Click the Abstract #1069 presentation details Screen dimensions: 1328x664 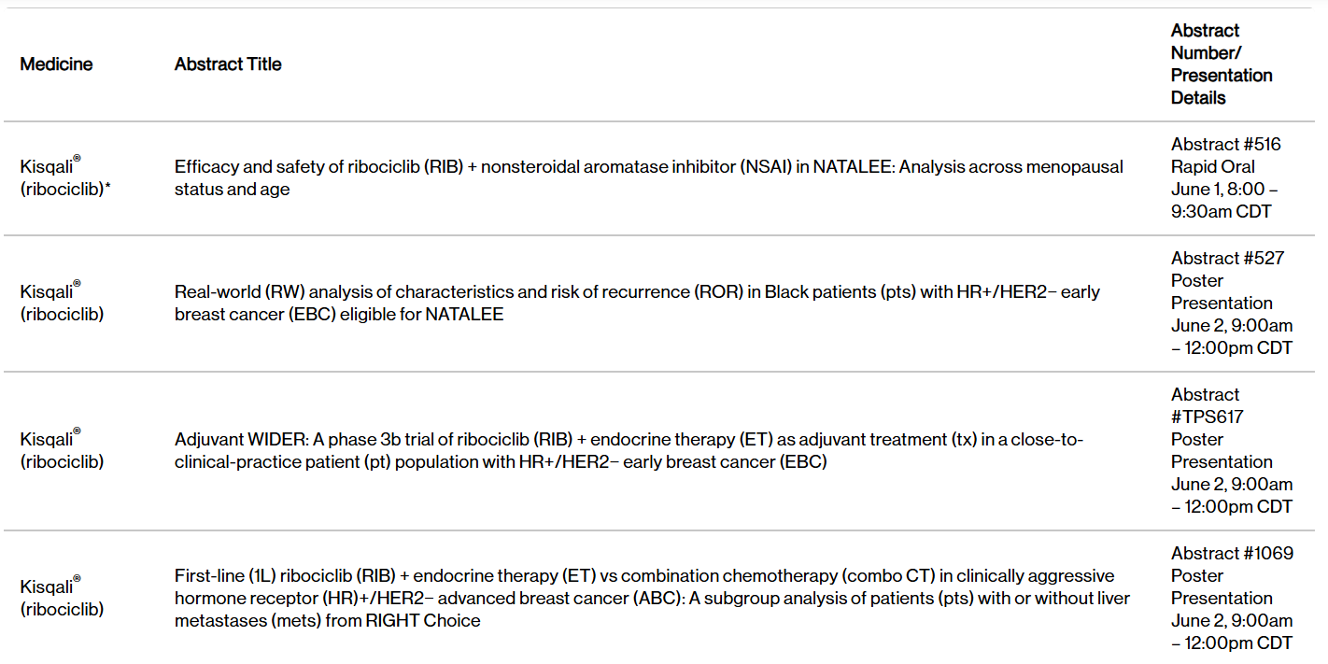click(x=1232, y=598)
